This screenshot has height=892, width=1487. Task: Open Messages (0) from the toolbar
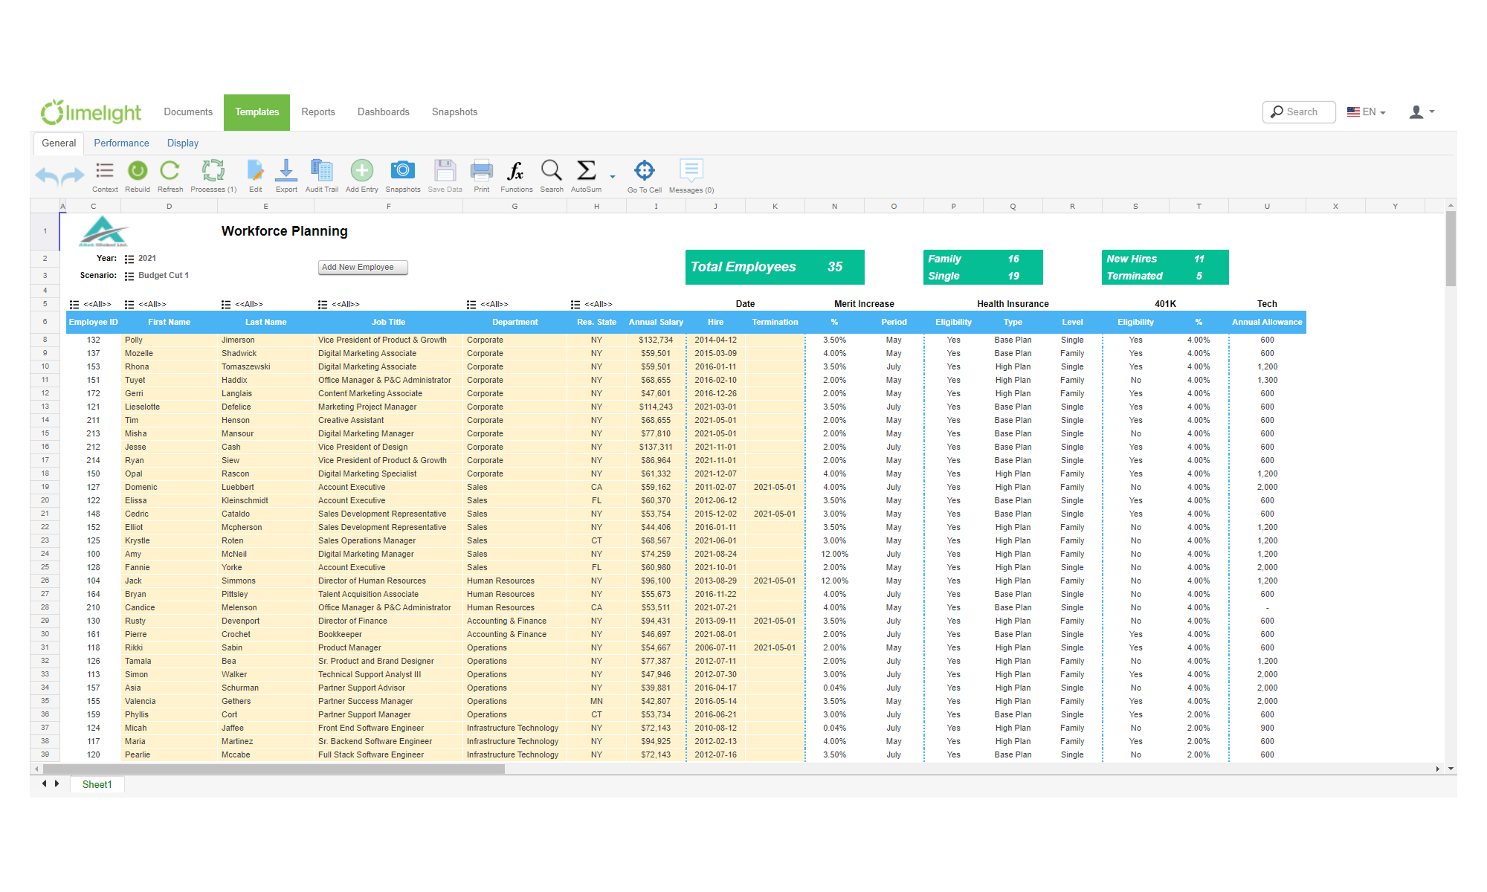(x=691, y=175)
